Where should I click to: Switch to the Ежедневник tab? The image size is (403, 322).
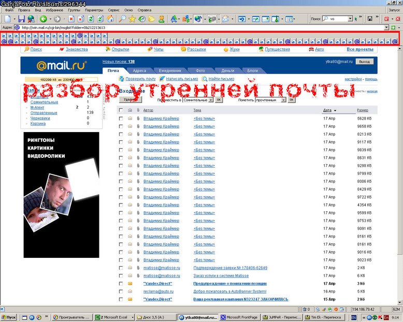click(170, 70)
